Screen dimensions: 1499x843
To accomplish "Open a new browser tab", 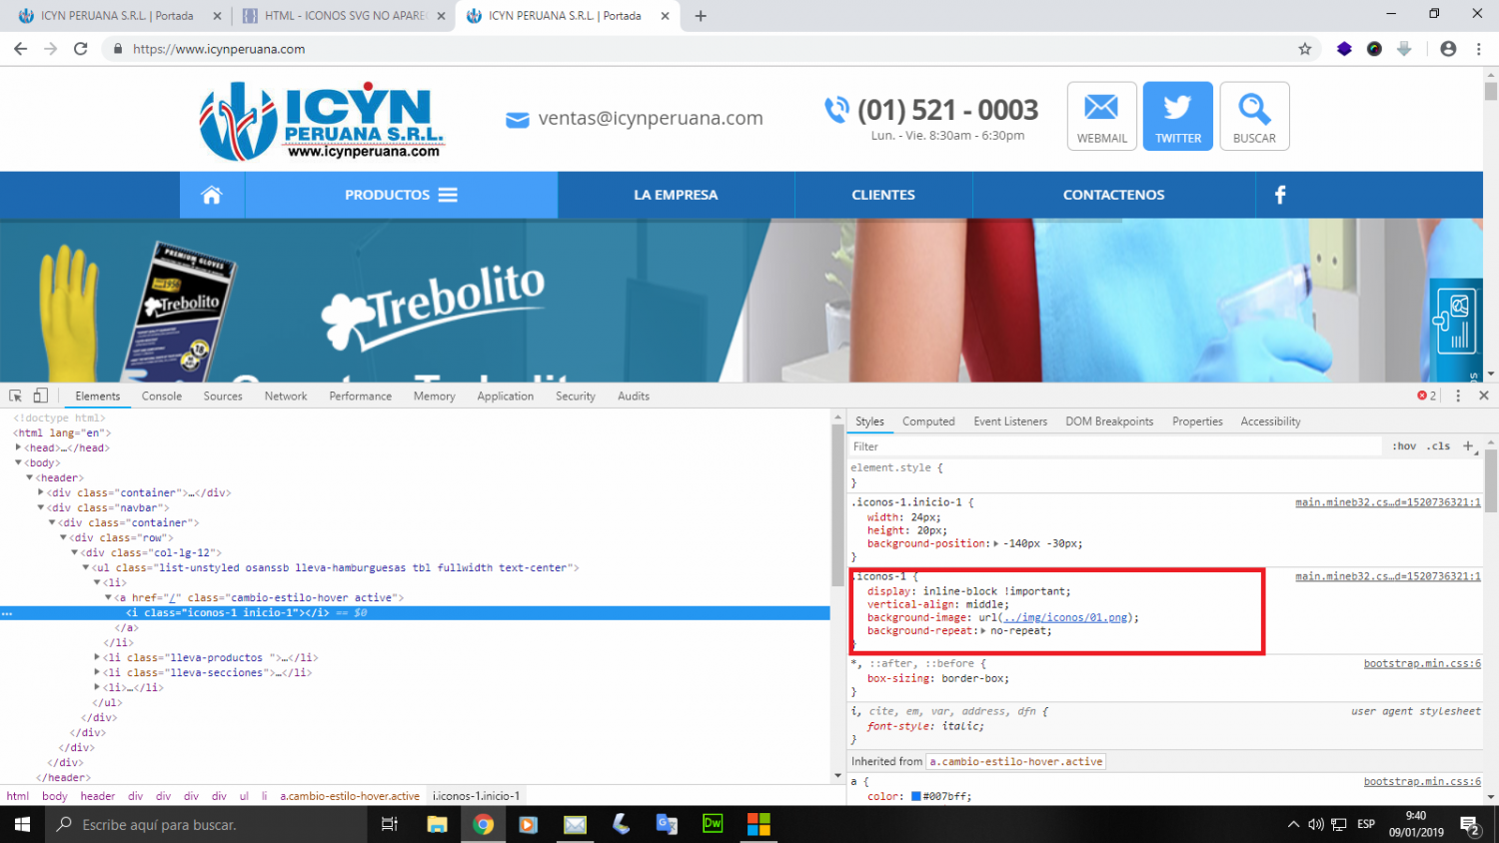I will tap(701, 16).
